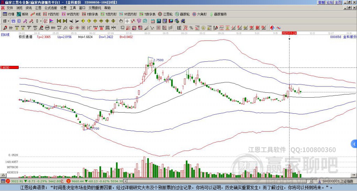Open the 江恩轮 Gann wheel

click(x=165, y=14)
